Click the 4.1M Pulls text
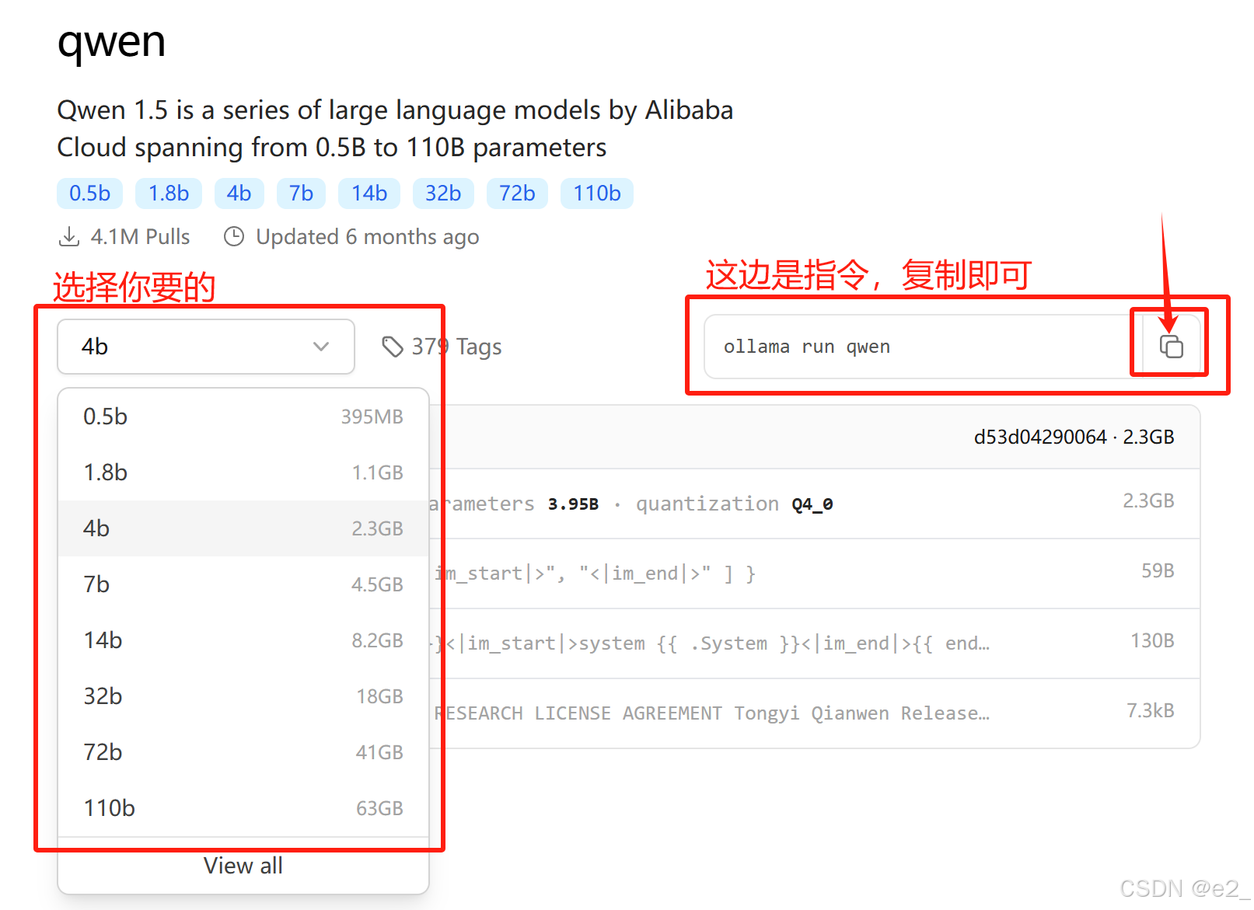This screenshot has height=910, width=1254. pyautogui.click(x=140, y=236)
